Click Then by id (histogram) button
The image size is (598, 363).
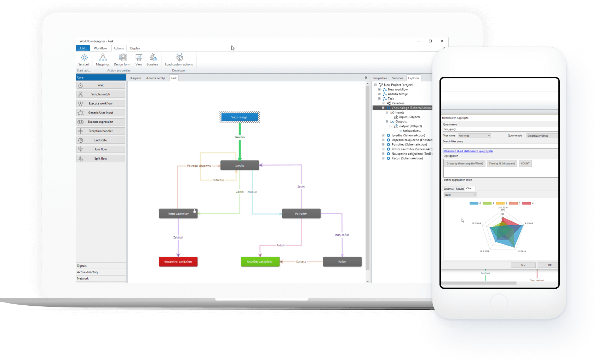tap(502, 163)
